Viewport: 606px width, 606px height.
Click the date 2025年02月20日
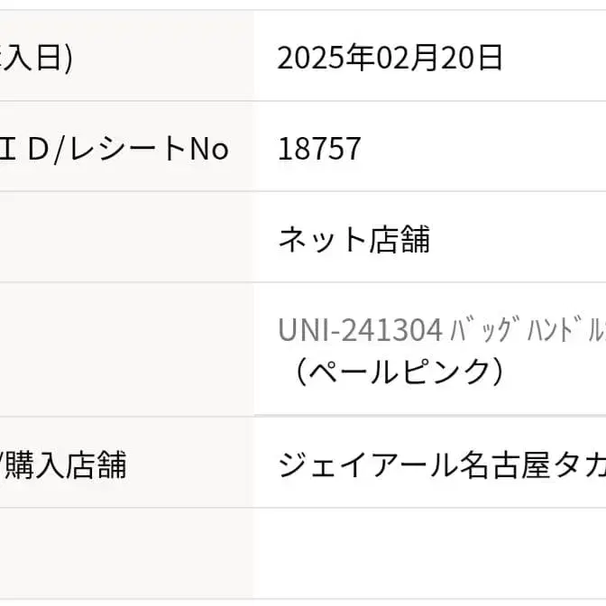pyautogui.click(x=390, y=58)
